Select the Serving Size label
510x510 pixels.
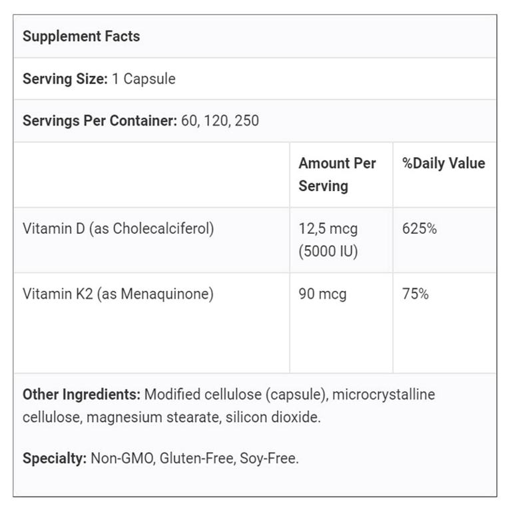point(65,79)
